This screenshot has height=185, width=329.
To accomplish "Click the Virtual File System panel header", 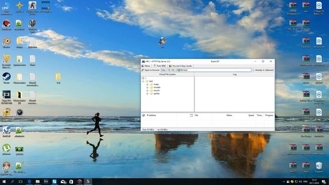I will (x=168, y=75).
